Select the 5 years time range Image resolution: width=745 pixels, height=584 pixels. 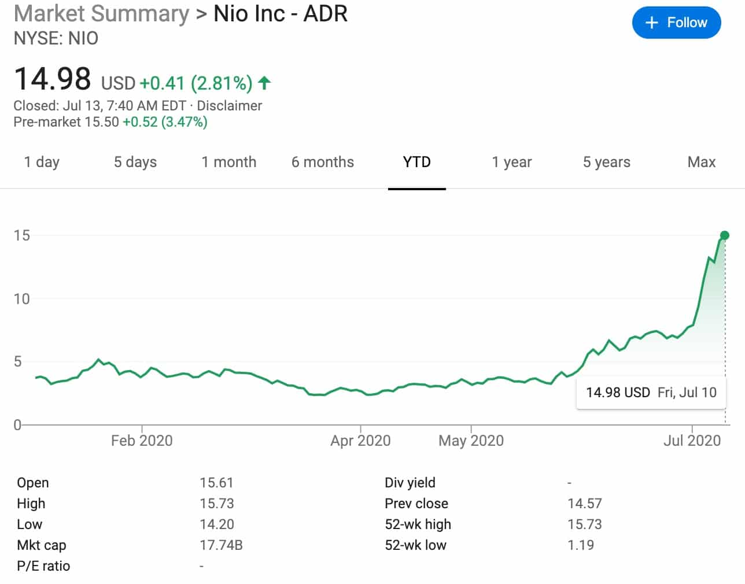pyautogui.click(x=606, y=162)
